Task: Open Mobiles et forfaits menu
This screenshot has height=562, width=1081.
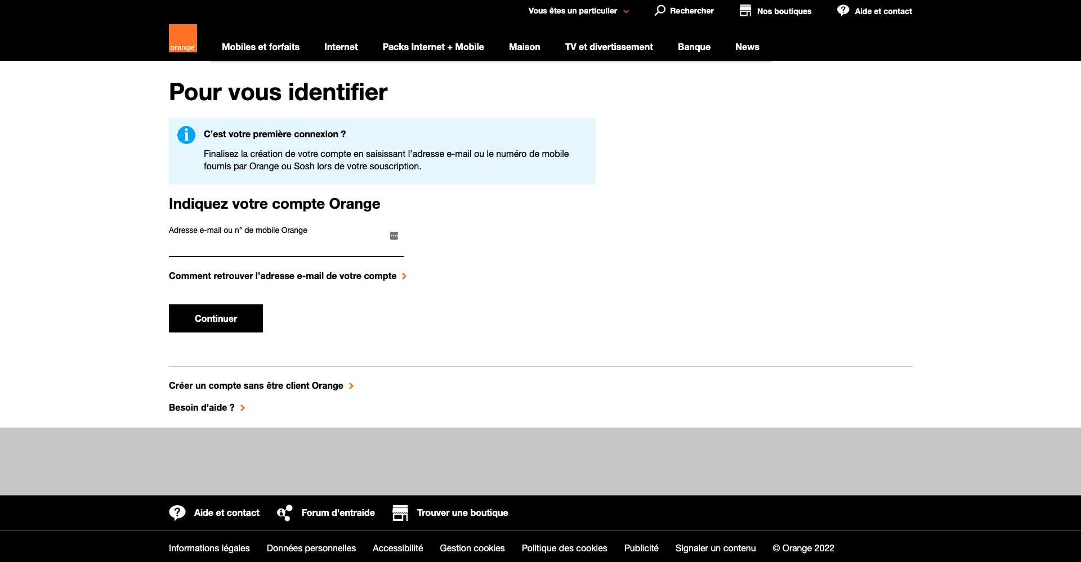Action: point(261,47)
